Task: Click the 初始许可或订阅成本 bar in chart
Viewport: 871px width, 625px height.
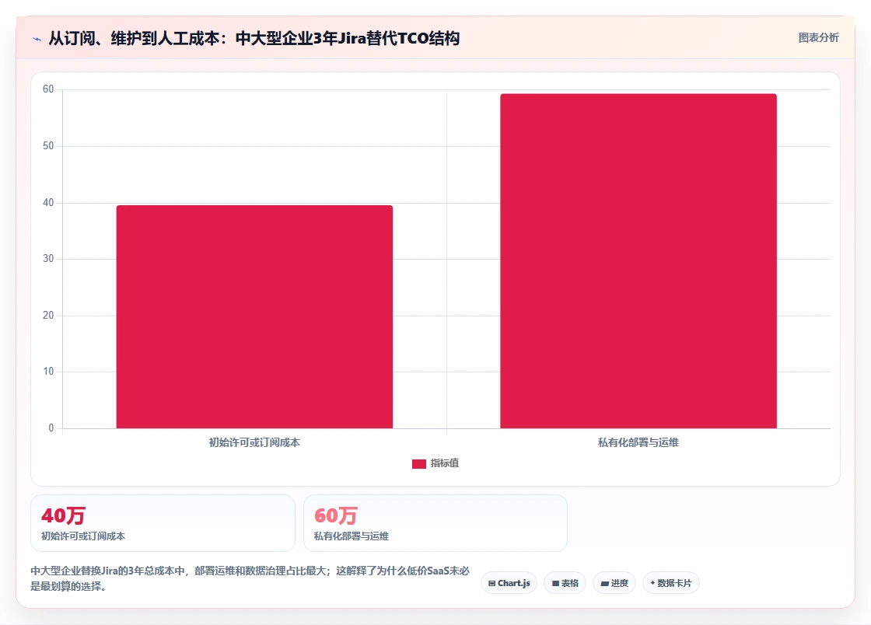Action: pos(254,317)
